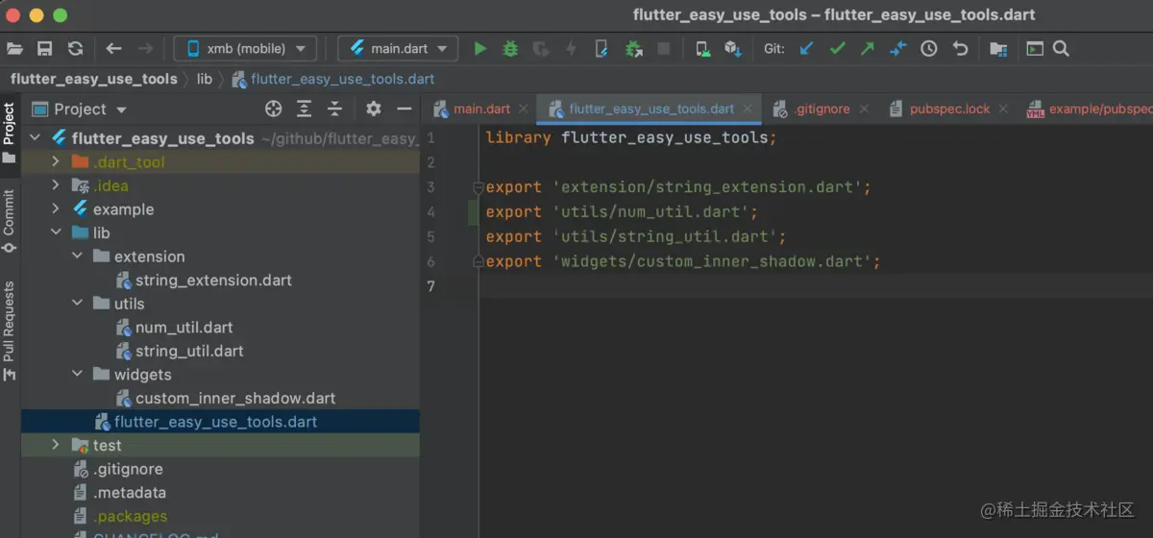Open the Project view mode dropdown
Viewport: 1153px width, 538px height.
(x=80, y=110)
